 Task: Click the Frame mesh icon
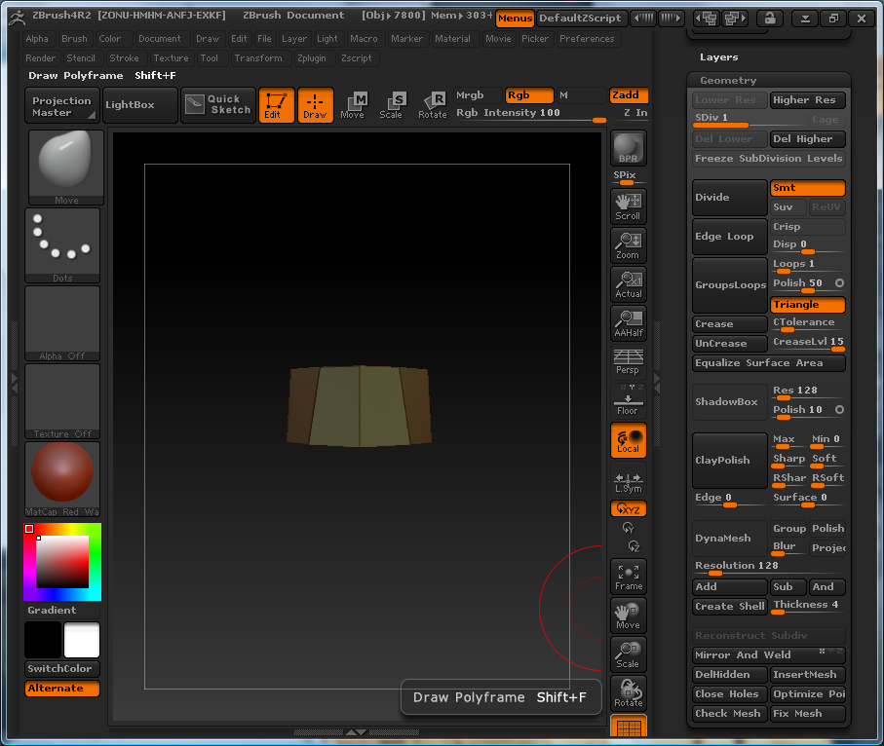pos(628,576)
